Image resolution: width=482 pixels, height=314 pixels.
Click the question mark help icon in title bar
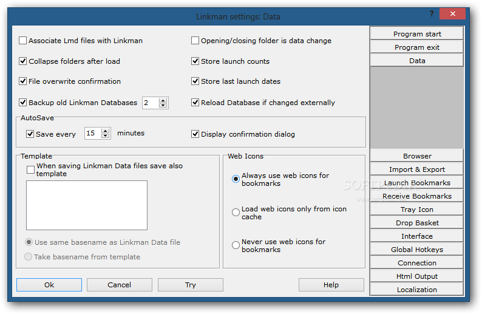(432, 13)
